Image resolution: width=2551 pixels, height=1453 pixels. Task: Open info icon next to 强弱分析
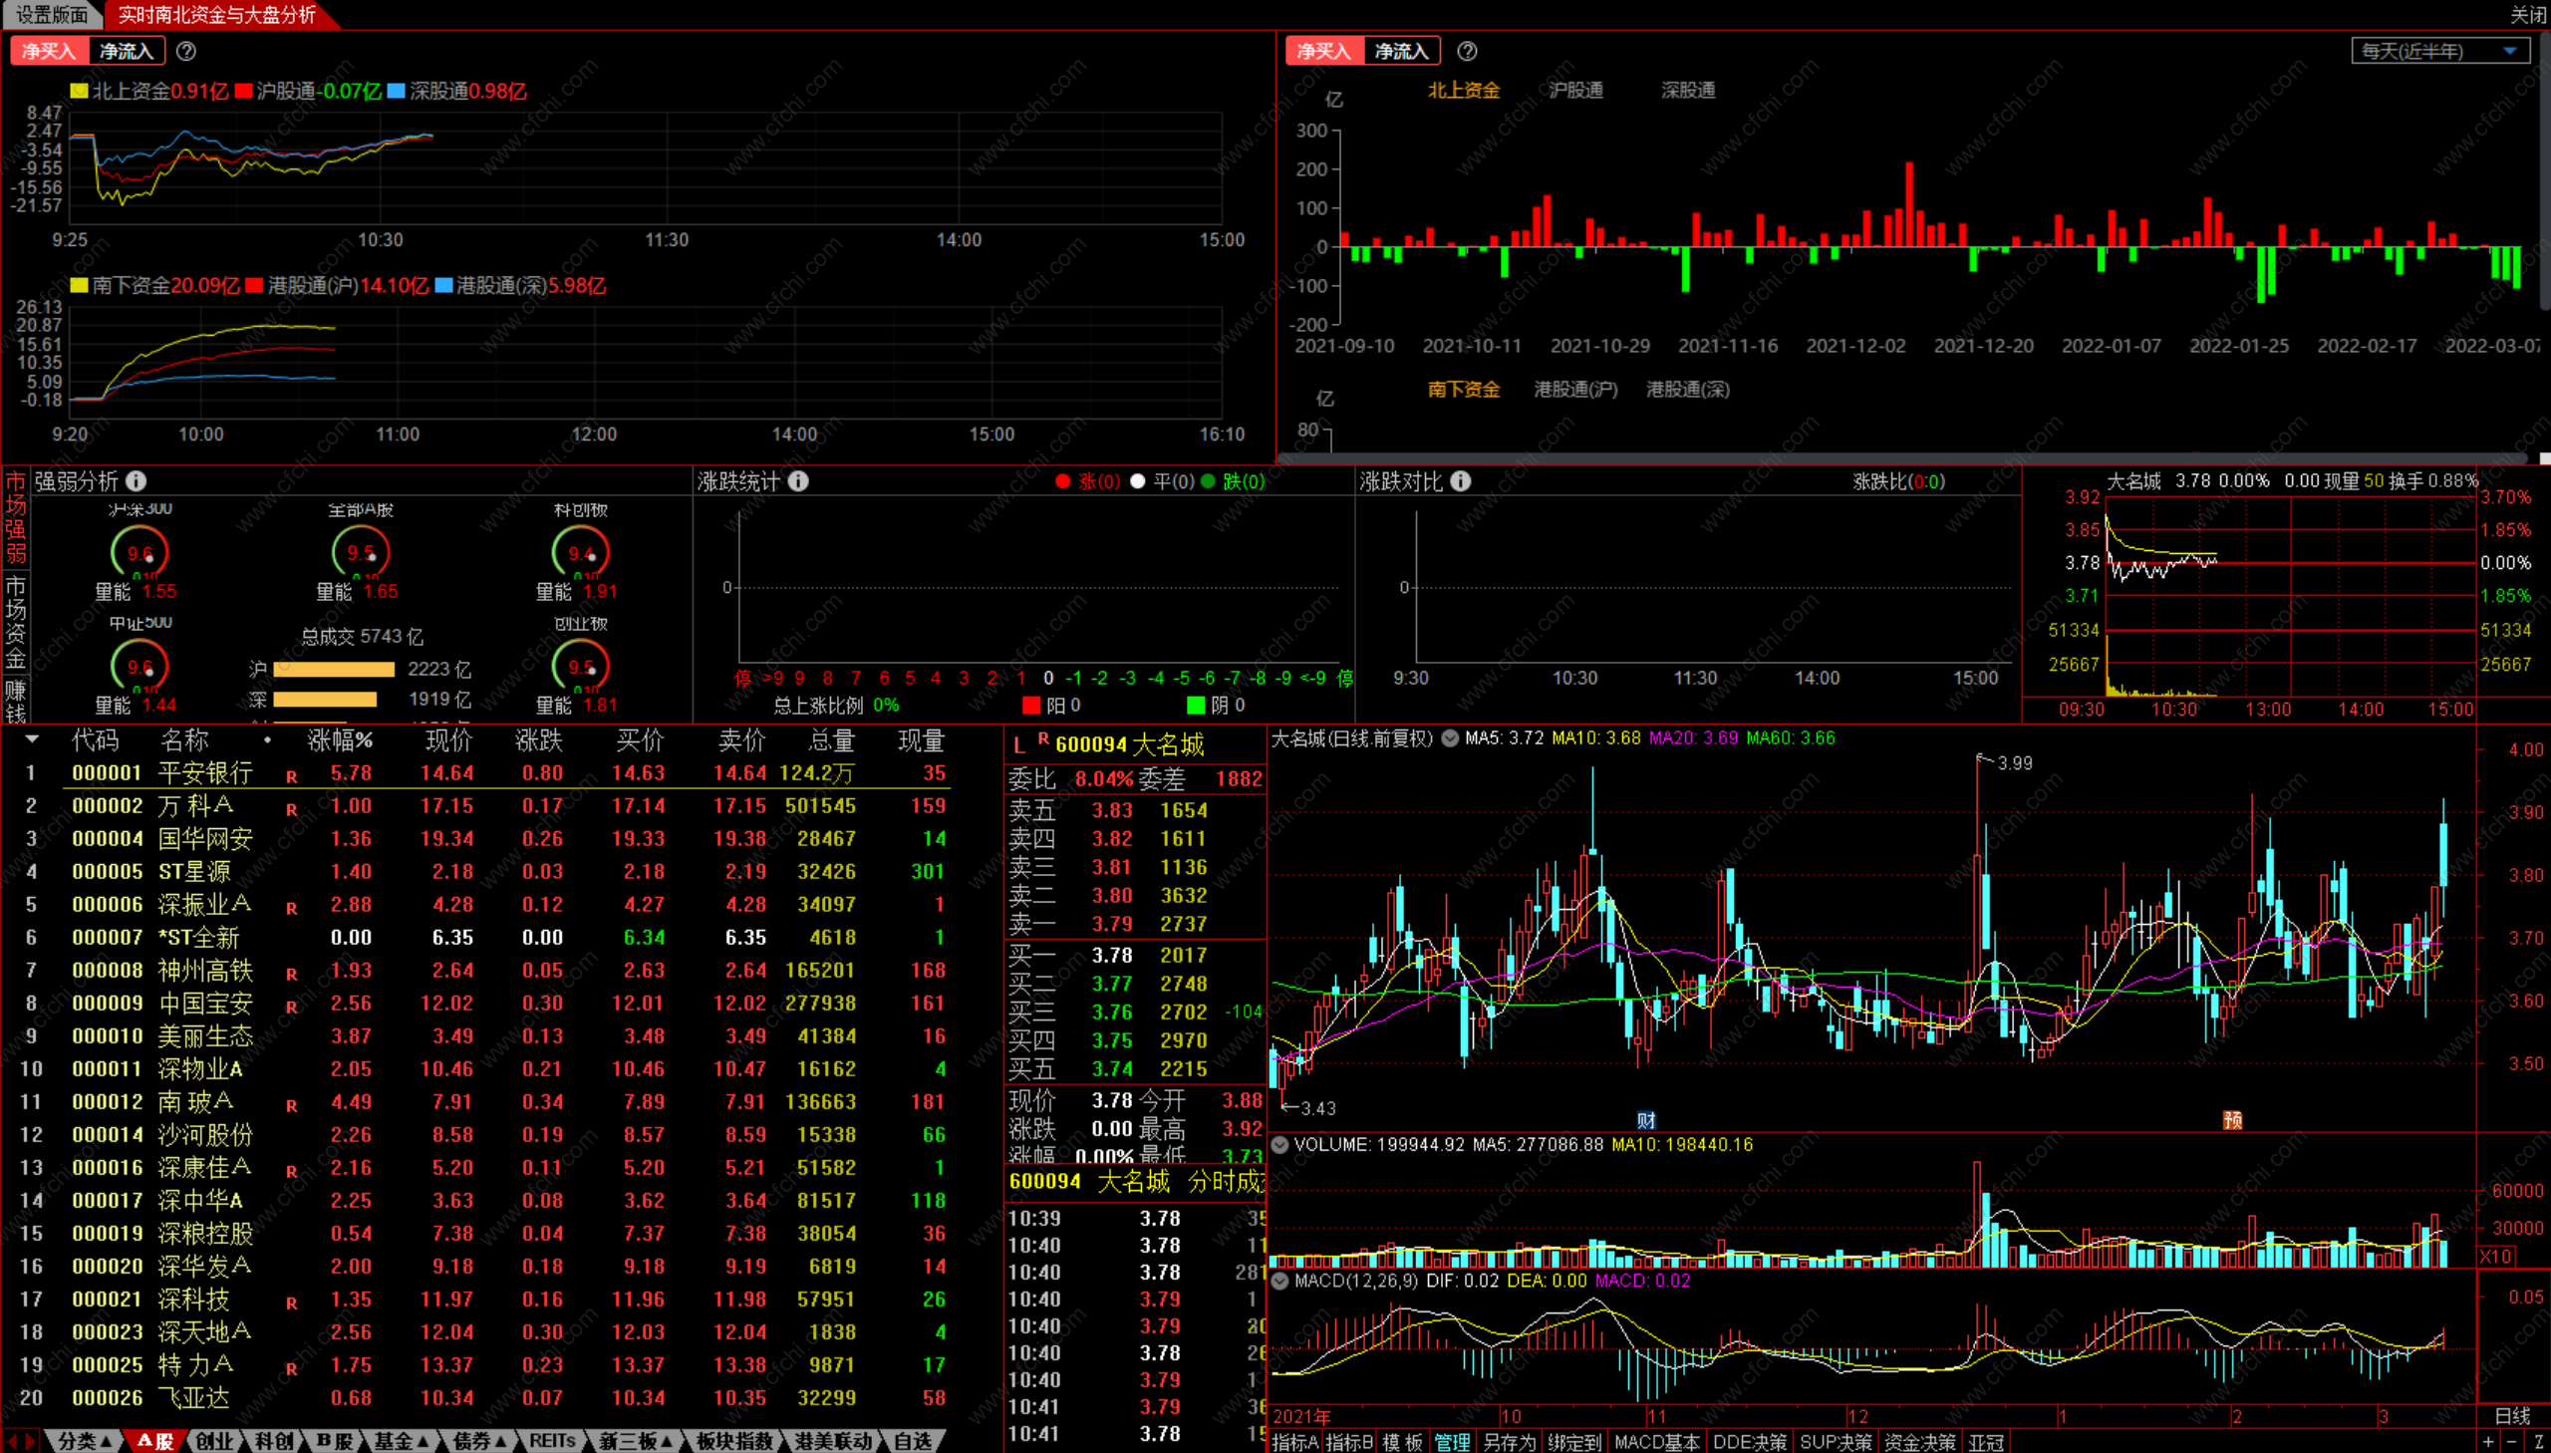[x=137, y=481]
